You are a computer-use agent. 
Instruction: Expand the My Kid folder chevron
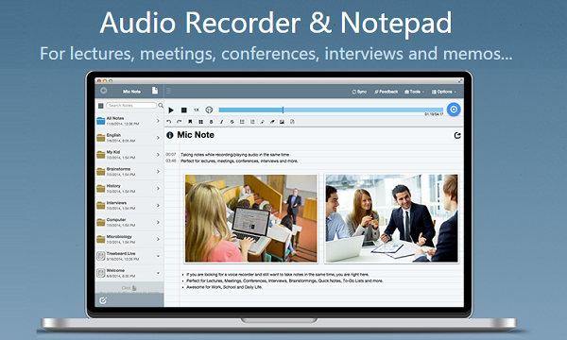coord(158,155)
